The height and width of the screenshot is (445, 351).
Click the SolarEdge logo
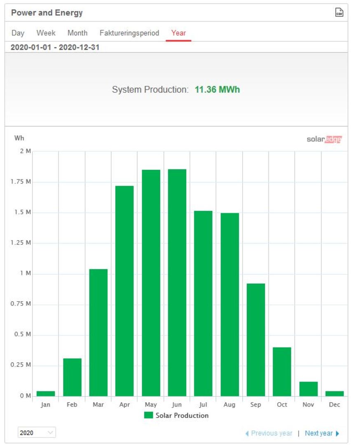324,139
